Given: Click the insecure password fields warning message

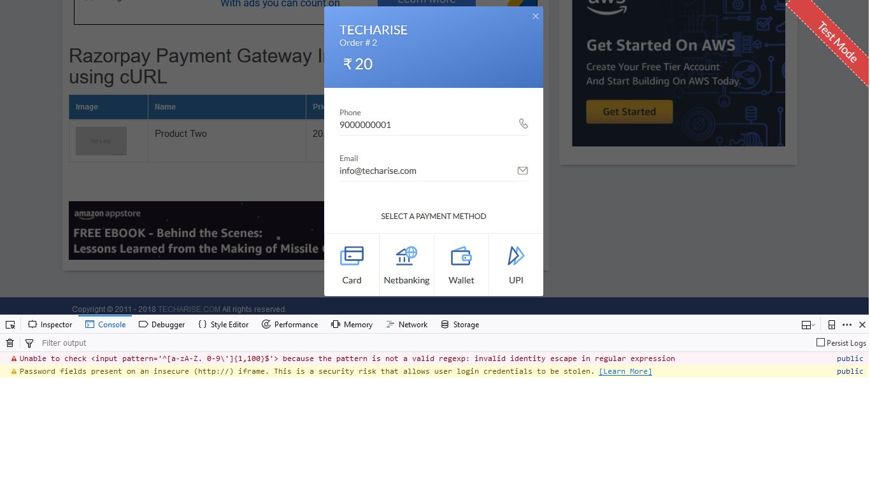Looking at the screenshot, I should 307,371.
